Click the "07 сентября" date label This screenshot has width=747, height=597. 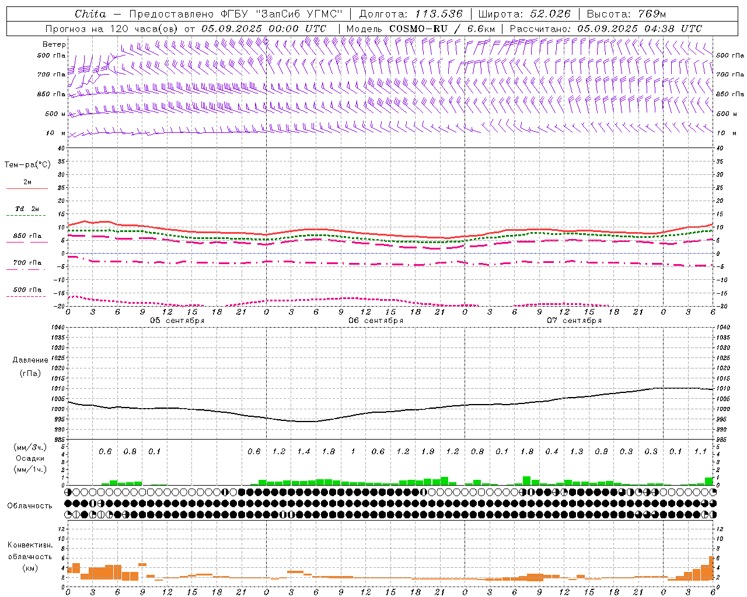tap(574, 321)
